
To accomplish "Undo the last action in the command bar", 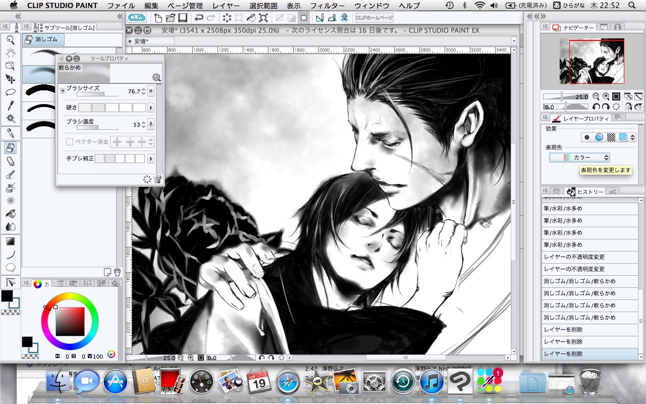I will [x=198, y=18].
